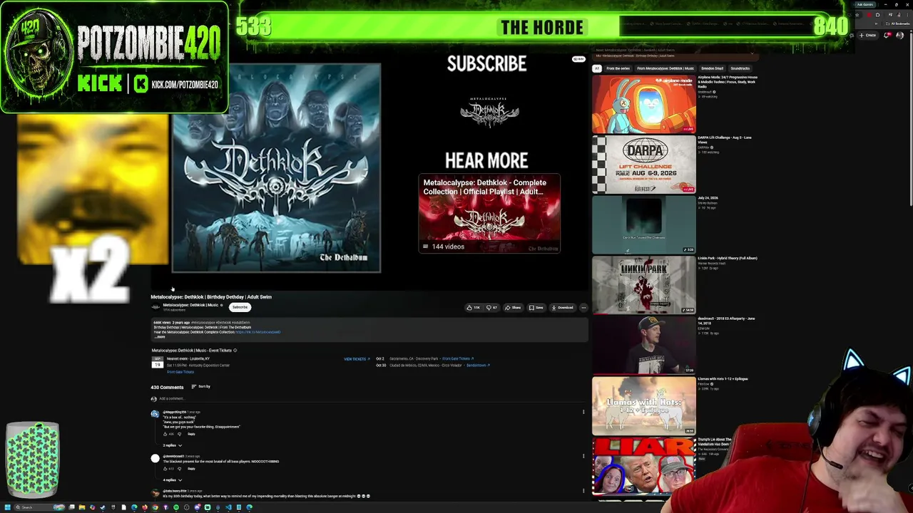Click the Ask Gemini button
The width and height of the screenshot is (913, 513).
[865, 4]
